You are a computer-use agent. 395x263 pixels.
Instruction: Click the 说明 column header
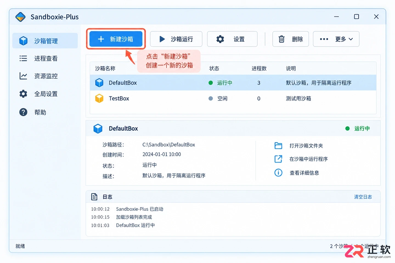pyautogui.click(x=291, y=68)
